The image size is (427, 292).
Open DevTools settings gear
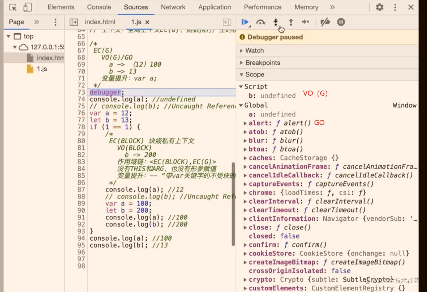pyautogui.click(x=380, y=7)
